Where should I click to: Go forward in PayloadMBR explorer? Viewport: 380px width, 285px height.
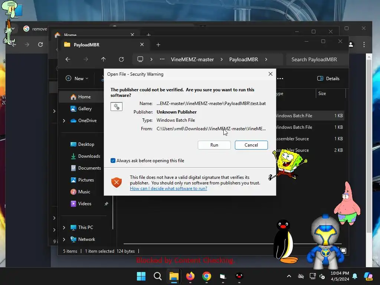86,59
